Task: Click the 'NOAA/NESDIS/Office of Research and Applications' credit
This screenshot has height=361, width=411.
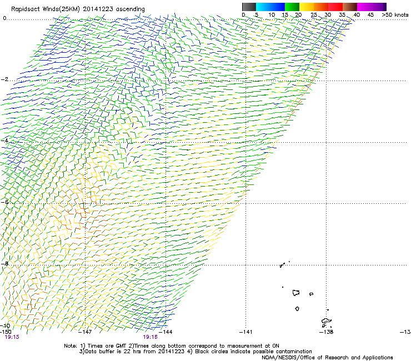Action: coord(327,358)
